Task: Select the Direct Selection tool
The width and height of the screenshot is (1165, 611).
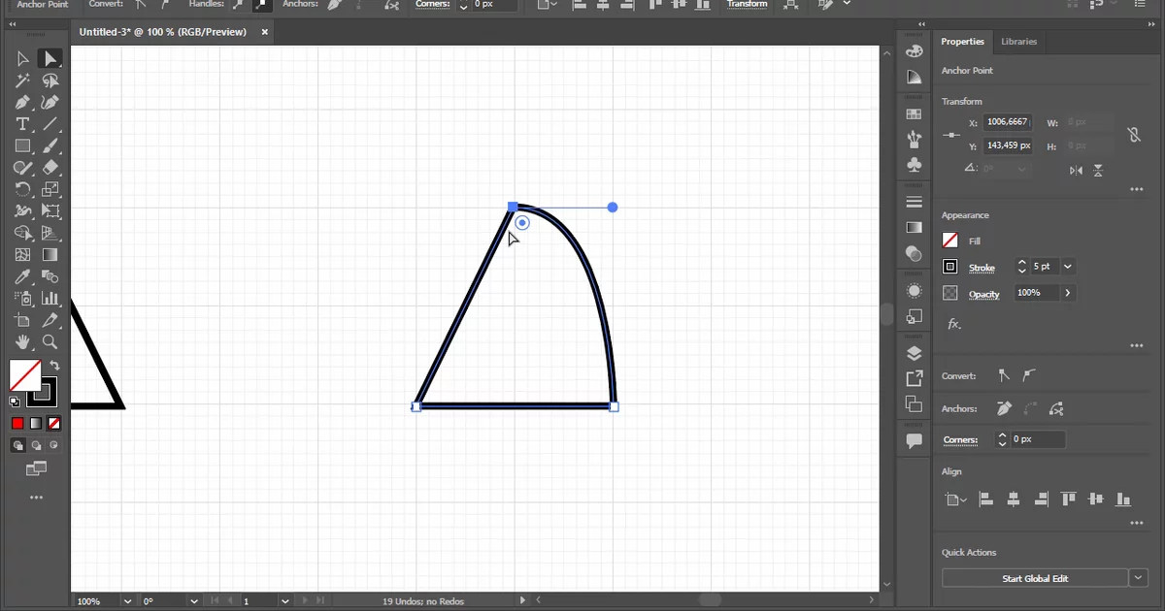Action: tap(50, 59)
